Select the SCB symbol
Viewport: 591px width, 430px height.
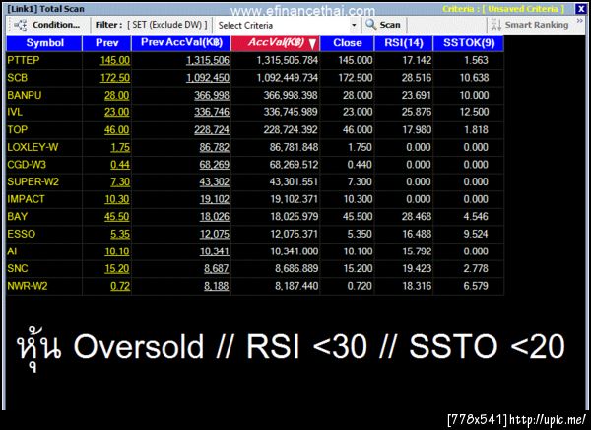18,78
